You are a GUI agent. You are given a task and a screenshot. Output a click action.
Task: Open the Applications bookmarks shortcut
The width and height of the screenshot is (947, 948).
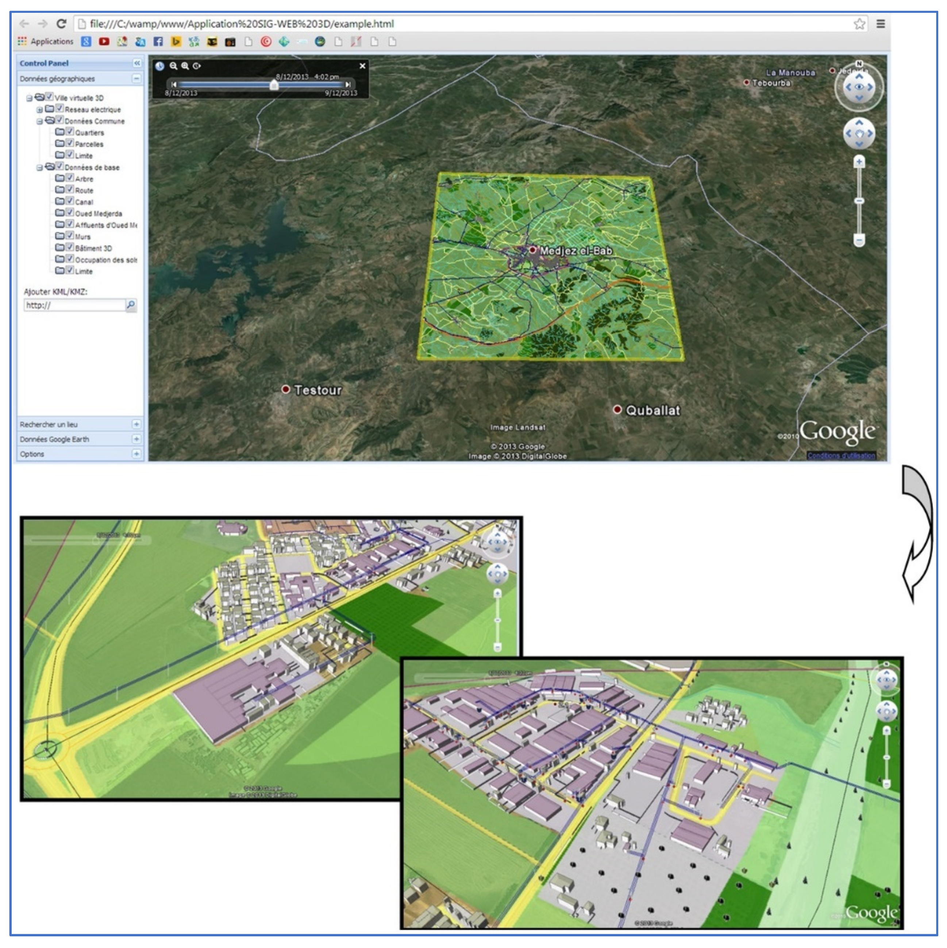click(x=45, y=42)
